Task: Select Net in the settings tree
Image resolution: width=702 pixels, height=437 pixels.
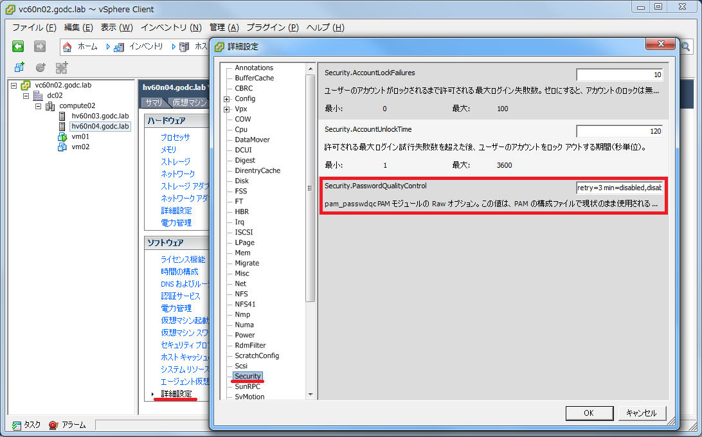Action: tap(240, 284)
